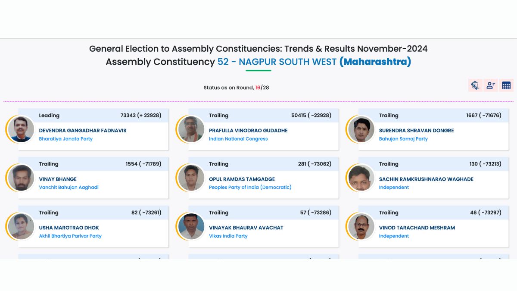Image resolution: width=517 pixels, height=291 pixels.
Task: Click Vinod Tarachand Meshram's photo
Action: click(361, 226)
